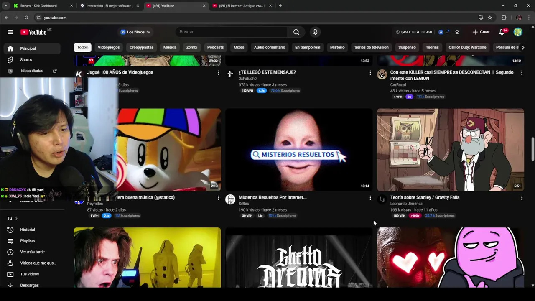Click the blue vidIQ extension icon in header

(441, 32)
